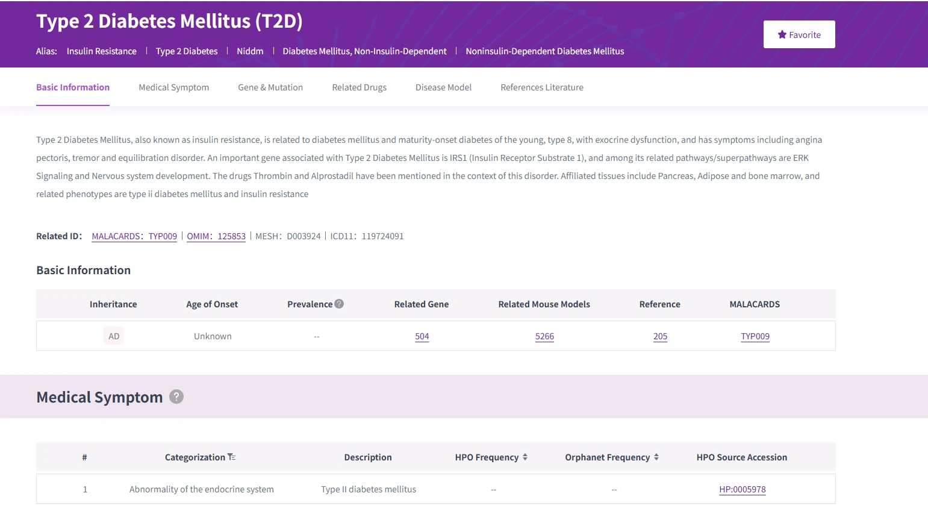Open the References Literature tab
Viewport: 928px width, 505px height.
point(541,87)
